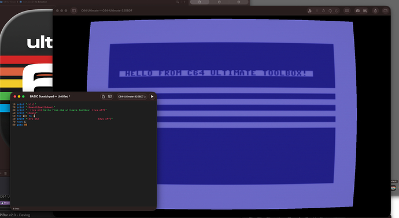Click 'No Selection' in the Xcode breadcrumb

(40, 2)
